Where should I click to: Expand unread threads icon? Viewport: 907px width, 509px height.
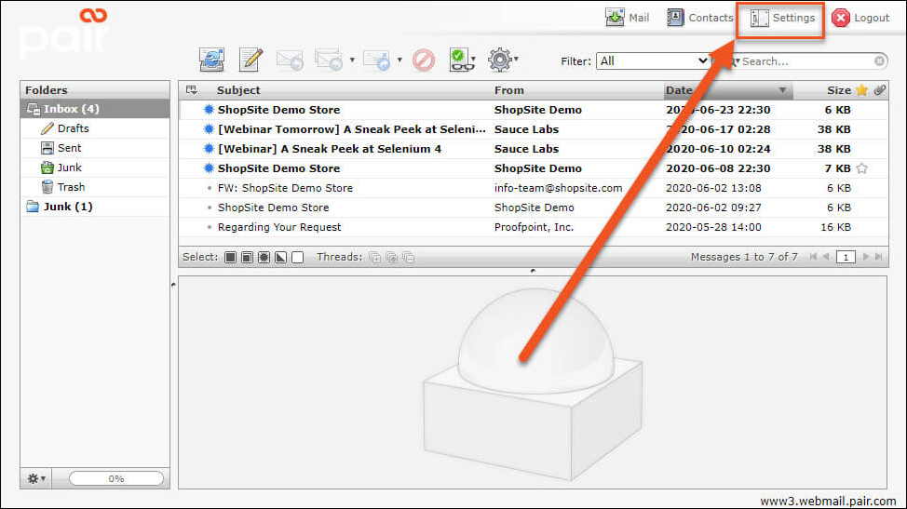point(392,257)
